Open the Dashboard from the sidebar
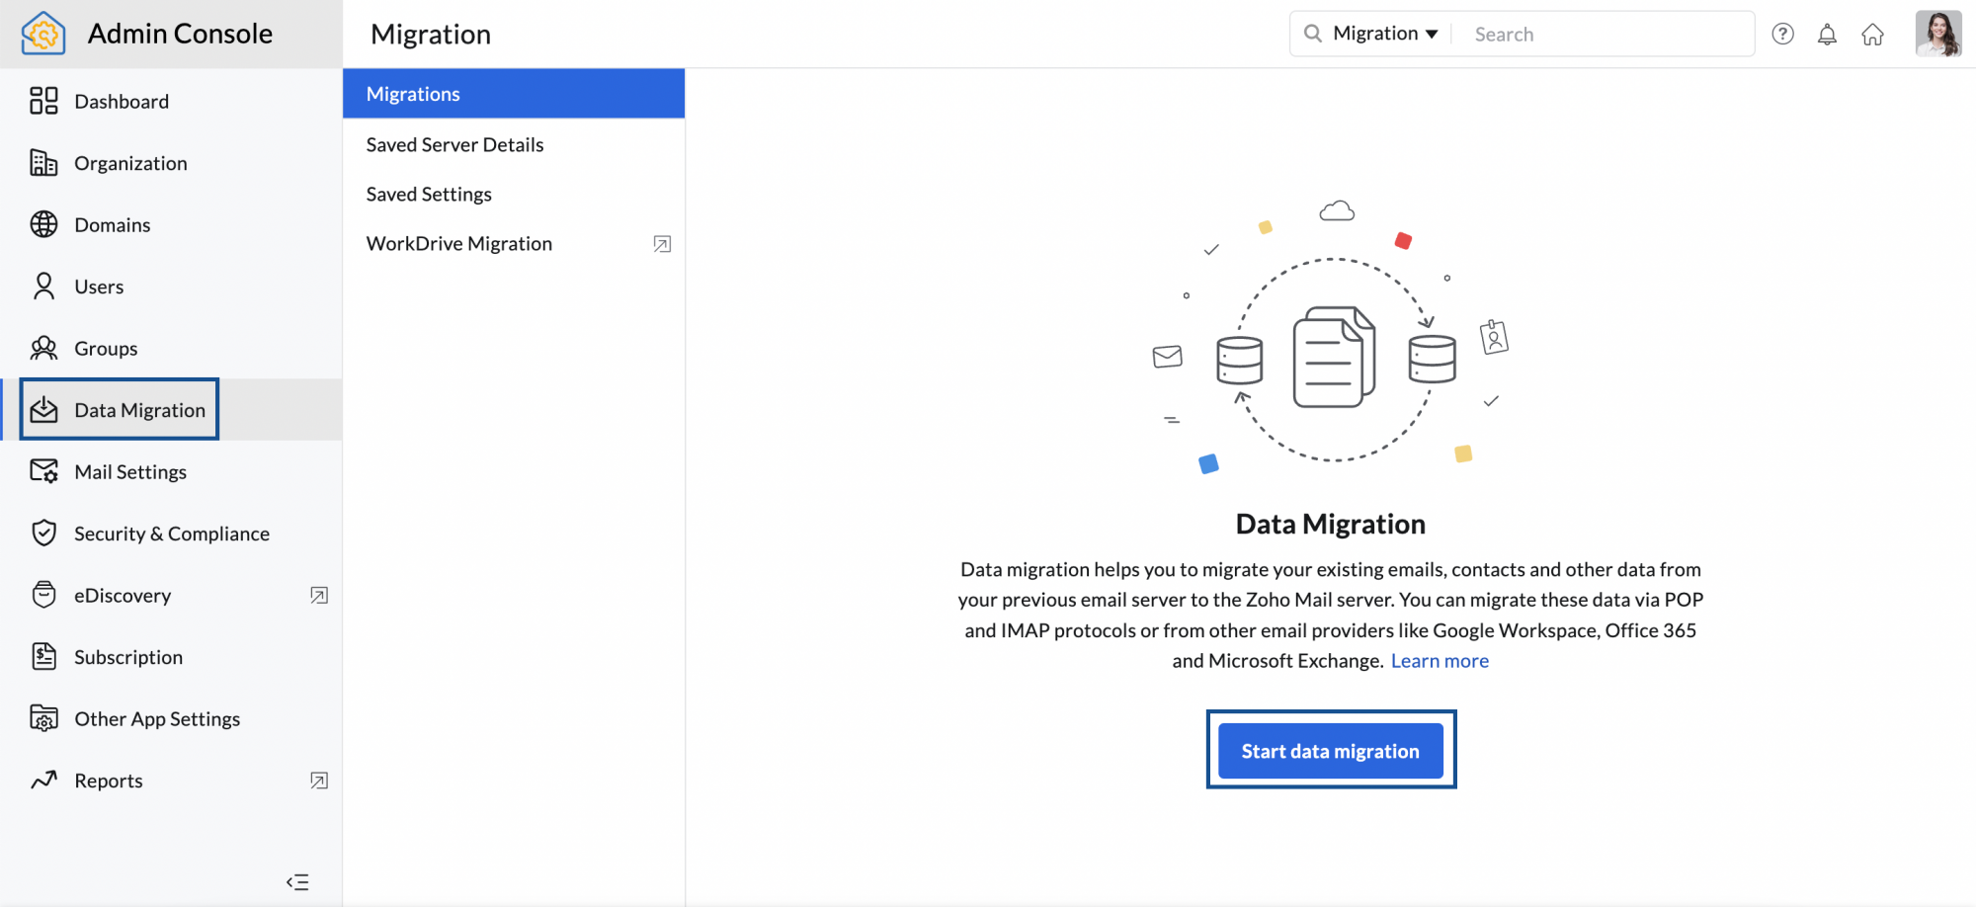The height and width of the screenshot is (907, 1976). (121, 101)
